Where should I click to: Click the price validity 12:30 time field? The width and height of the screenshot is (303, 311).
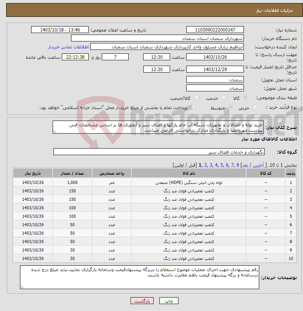[157, 69]
